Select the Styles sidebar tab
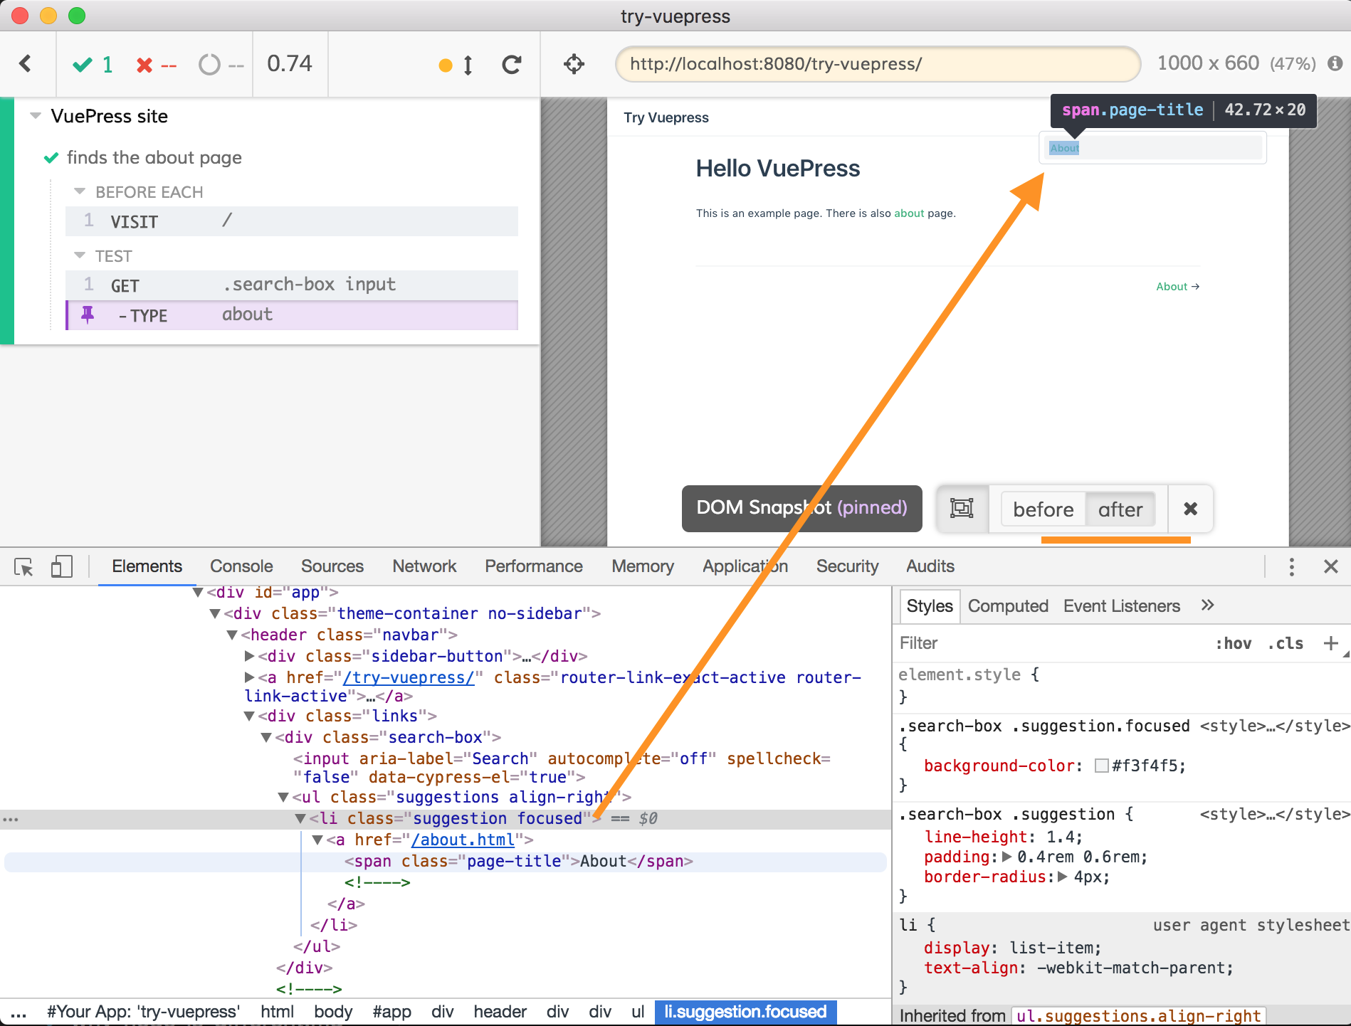The height and width of the screenshot is (1026, 1351). [x=929, y=606]
